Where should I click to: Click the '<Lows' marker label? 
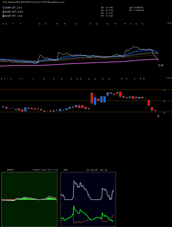point(169,78)
